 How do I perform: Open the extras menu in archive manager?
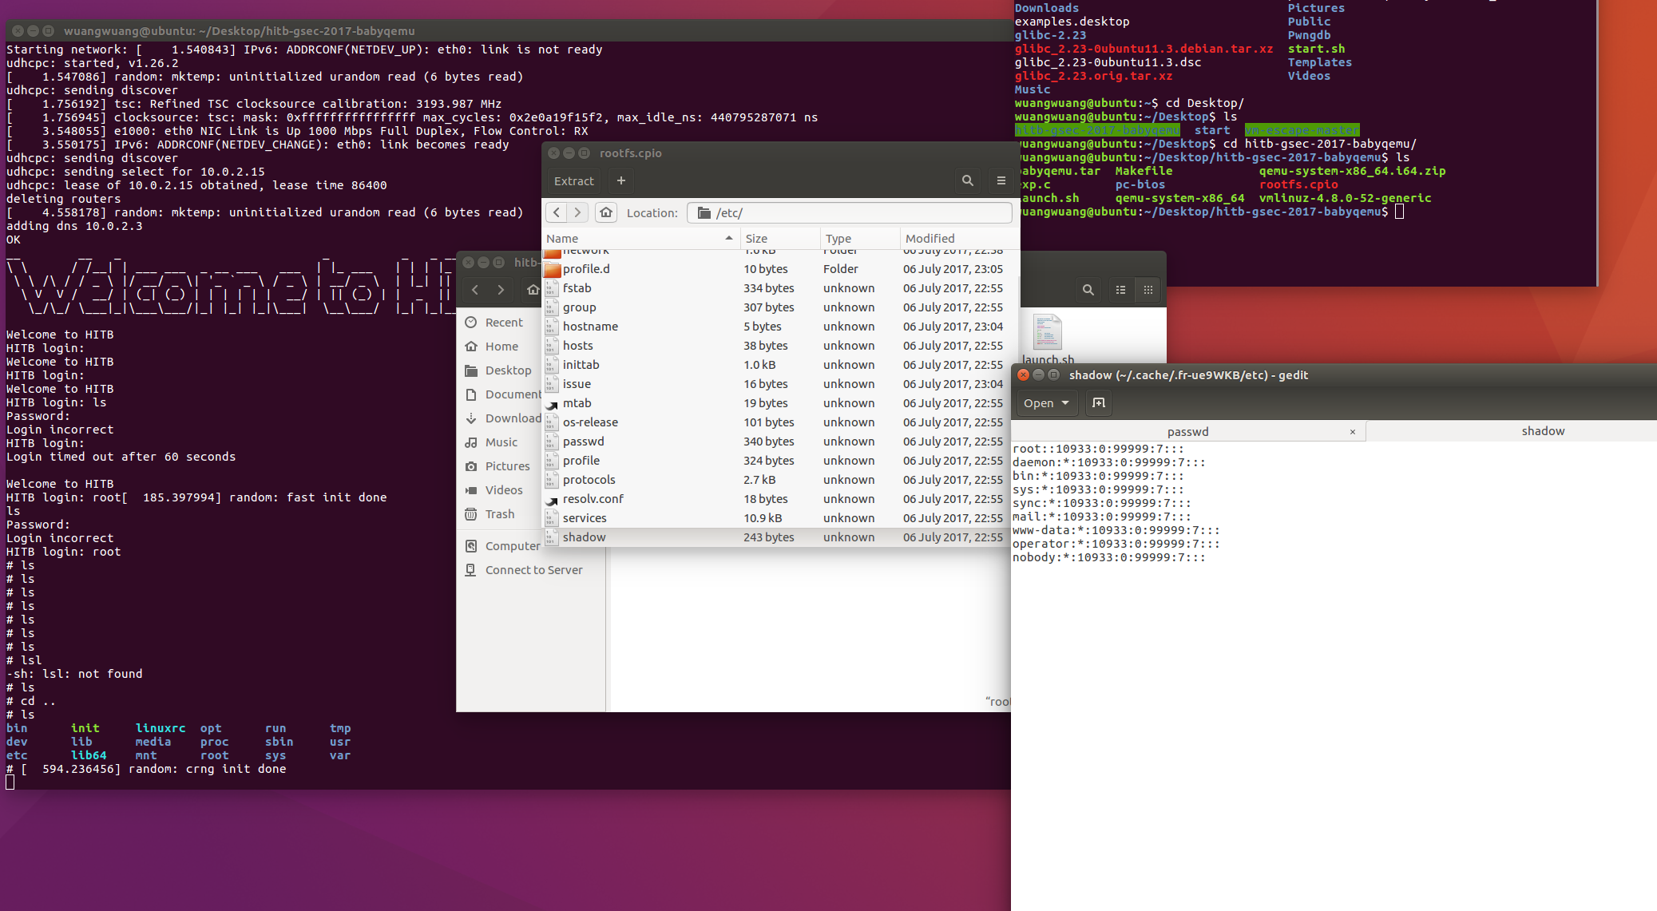[1002, 180]
